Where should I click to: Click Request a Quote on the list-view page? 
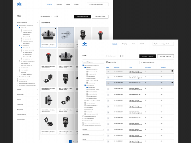(166, 56)
